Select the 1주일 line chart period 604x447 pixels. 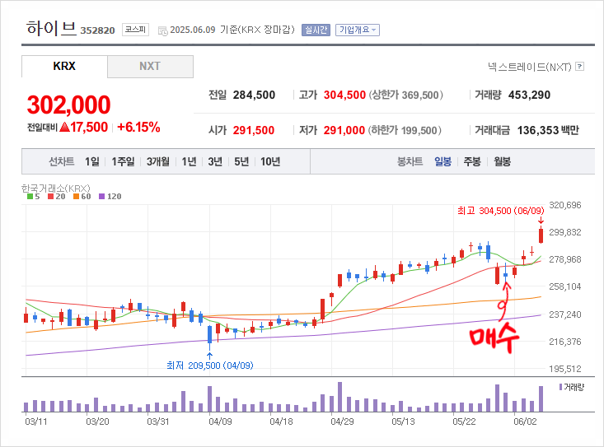(123, 161)
